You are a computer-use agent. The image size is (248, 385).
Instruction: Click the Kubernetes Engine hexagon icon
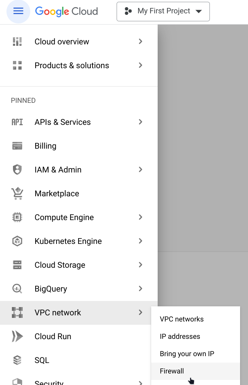[17, 241]
